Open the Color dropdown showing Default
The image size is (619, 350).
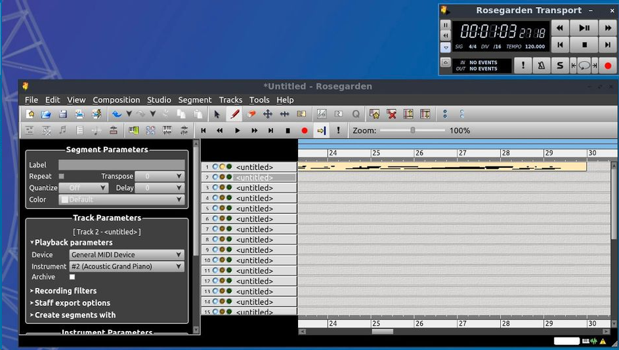(121, 199)
